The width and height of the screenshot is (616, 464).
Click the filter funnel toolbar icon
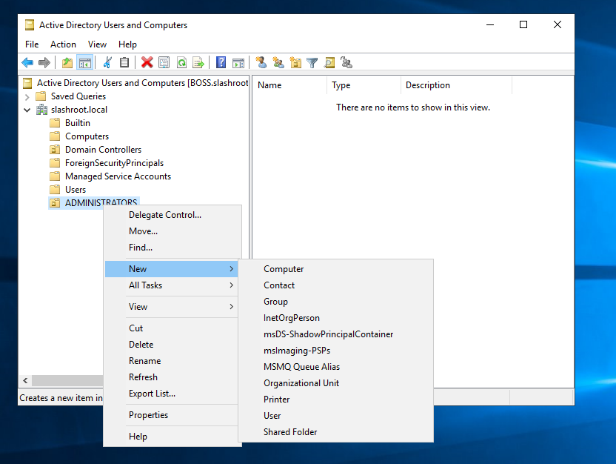tap(312, 63)
